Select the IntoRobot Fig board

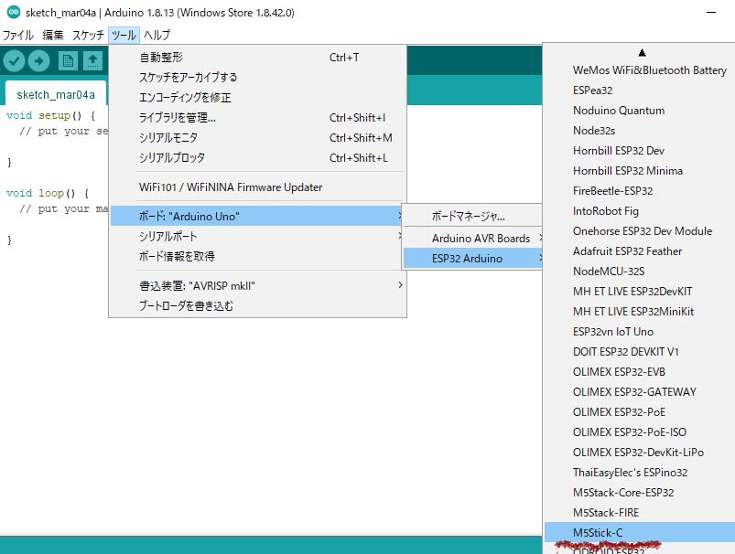[640, 211]
